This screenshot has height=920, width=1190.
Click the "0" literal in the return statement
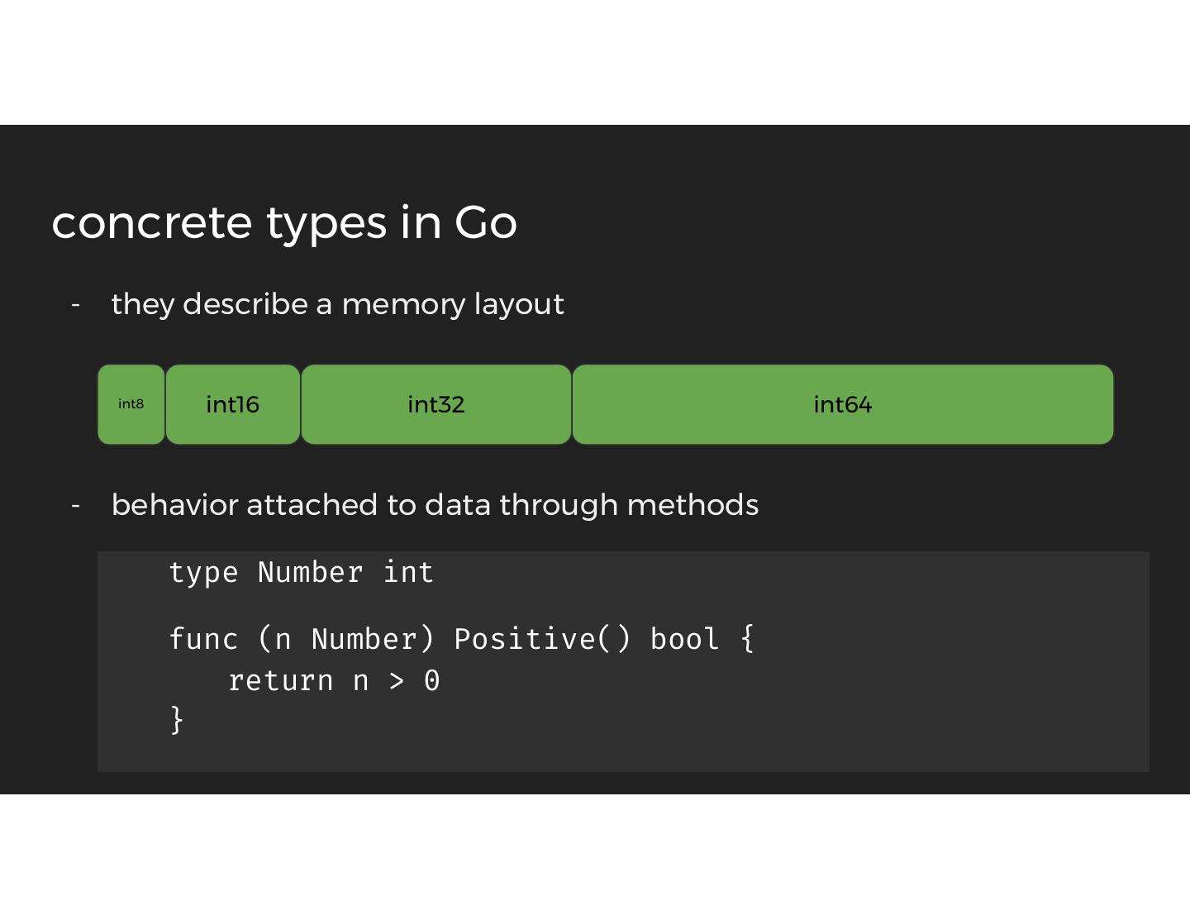[431, 680]
